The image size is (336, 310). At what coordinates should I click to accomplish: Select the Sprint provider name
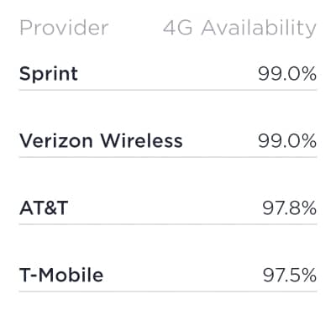click(x=49, y=74)
